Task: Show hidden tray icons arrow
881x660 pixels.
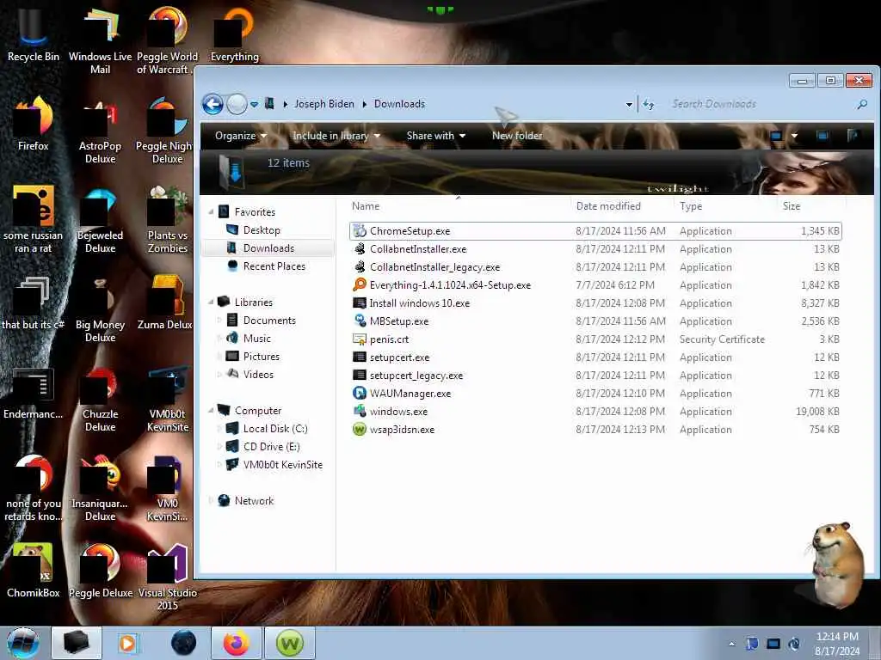Action: point(731,644)
